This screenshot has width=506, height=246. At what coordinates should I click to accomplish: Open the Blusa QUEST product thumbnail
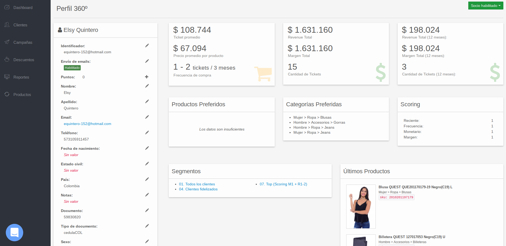tap(361, 206)
